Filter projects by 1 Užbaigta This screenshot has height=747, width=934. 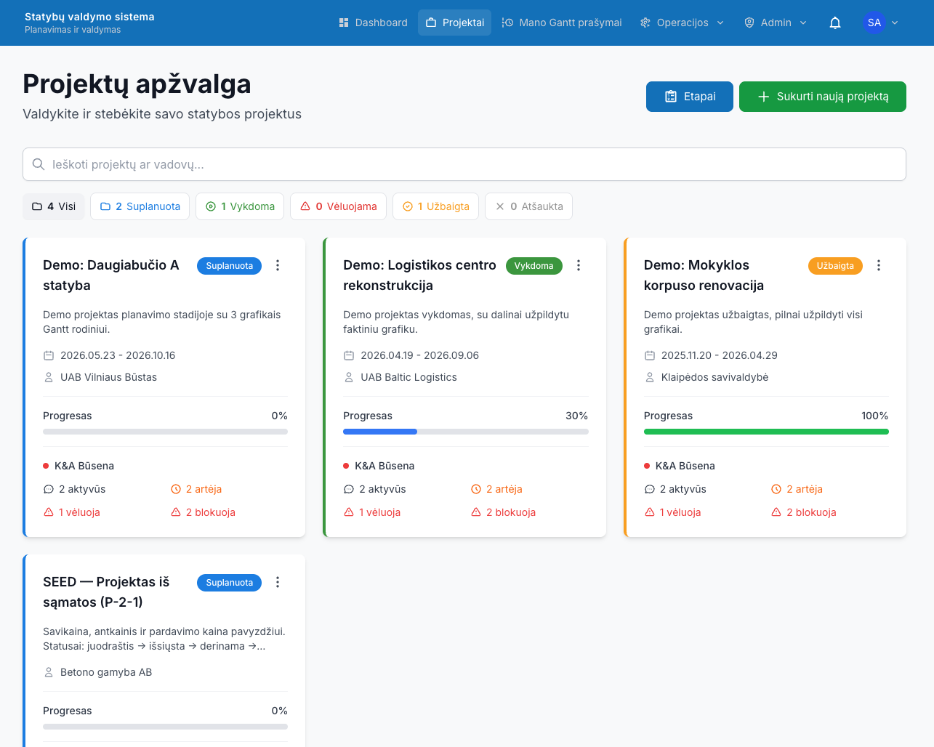point(435,206)
